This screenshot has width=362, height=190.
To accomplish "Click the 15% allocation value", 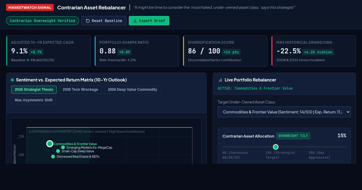I will click(342, 136).
